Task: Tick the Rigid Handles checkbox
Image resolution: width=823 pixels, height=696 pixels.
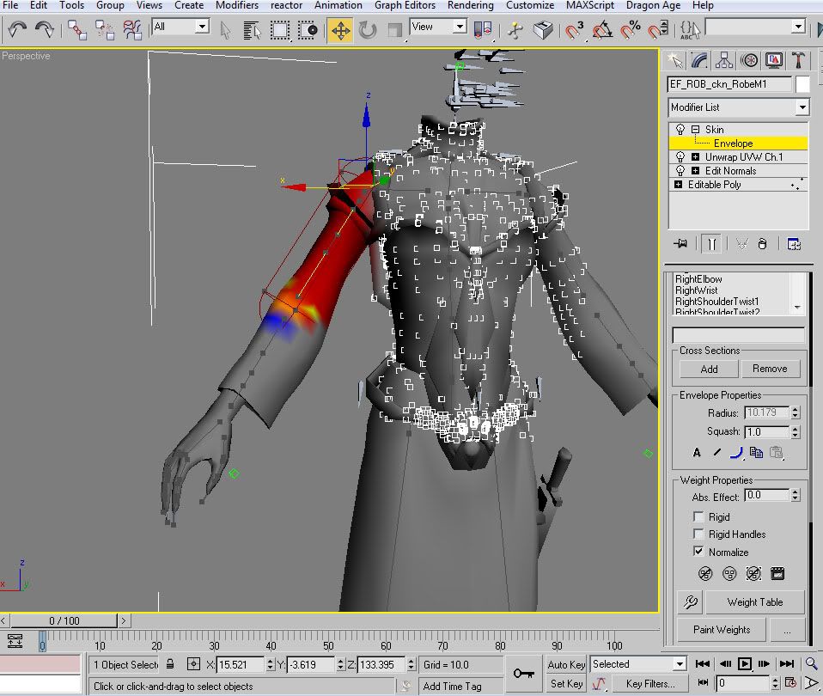Action: (698, 534)
